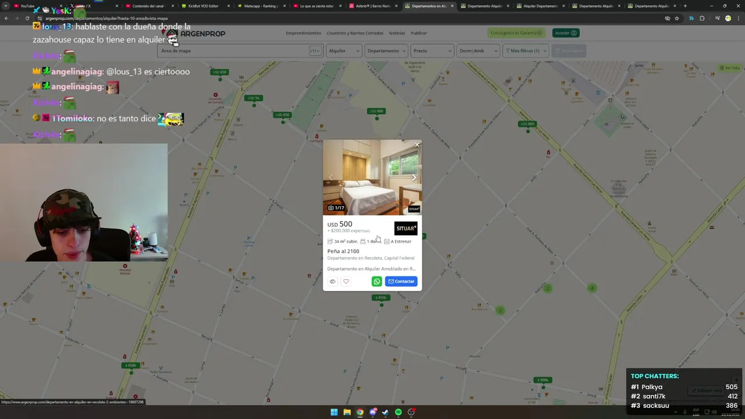745x419 pixels.
Task: Expand the Departamento property type dropdown
Action: point(386,51)
